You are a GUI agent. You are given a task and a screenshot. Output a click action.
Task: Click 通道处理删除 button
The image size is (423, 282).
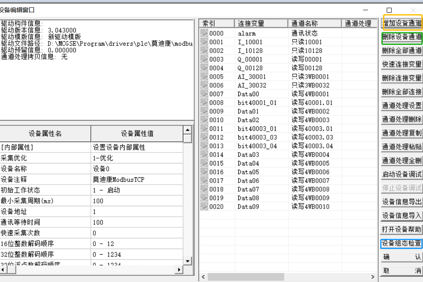pyautogui.click(x=402, y=119)
